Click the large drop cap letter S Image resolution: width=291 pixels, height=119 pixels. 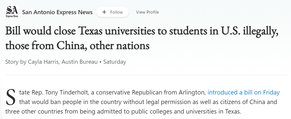coord(11,97)
